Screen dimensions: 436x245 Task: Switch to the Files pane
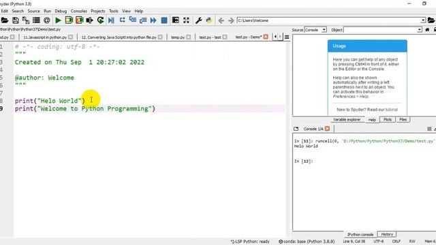point(403,120)
